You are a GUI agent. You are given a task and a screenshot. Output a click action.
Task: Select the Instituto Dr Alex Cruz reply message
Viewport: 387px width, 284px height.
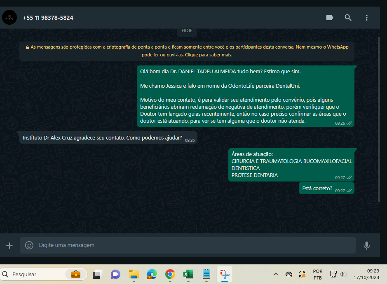coord(108,137)
